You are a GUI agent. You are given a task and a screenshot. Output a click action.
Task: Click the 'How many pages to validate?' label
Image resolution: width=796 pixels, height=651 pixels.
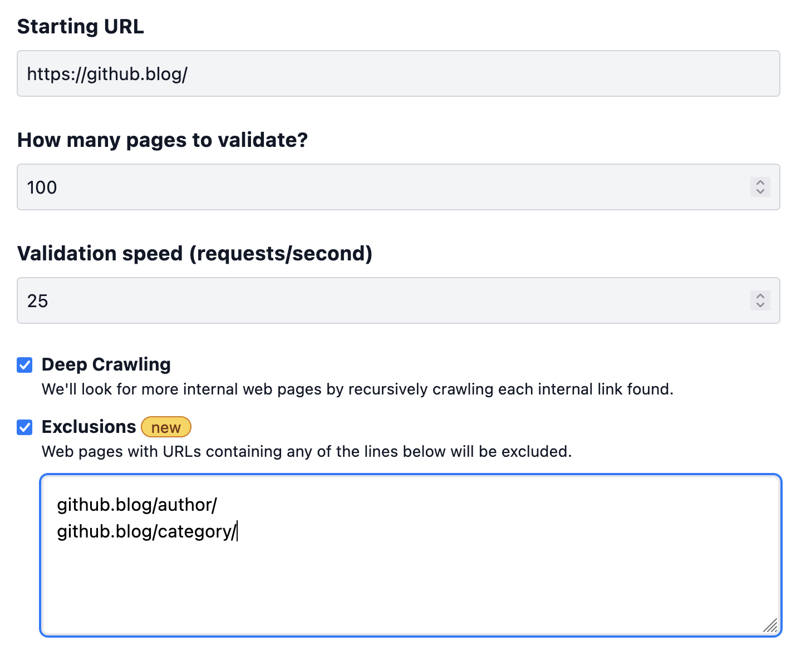tap(163, 140)
